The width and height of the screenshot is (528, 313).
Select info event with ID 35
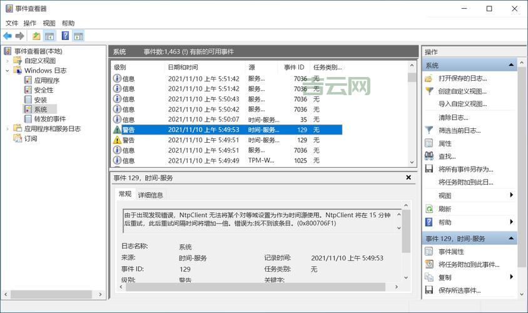pos(227,120)
